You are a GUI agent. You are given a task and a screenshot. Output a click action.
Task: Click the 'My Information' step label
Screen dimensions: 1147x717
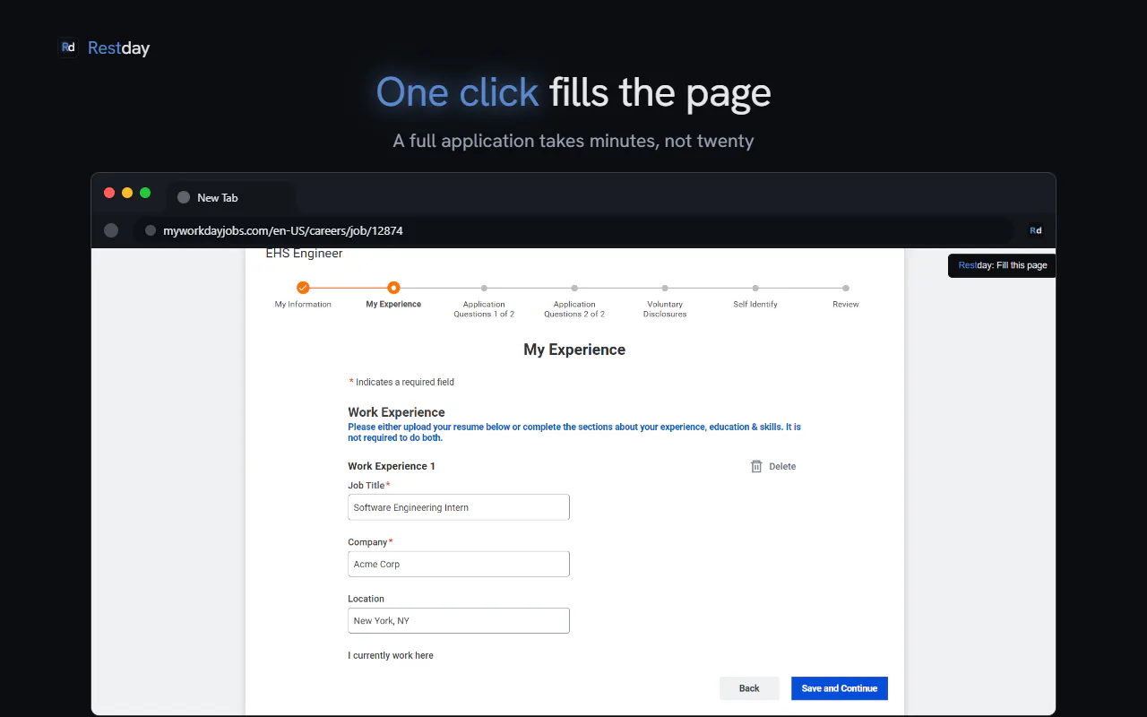coord(303,305)
